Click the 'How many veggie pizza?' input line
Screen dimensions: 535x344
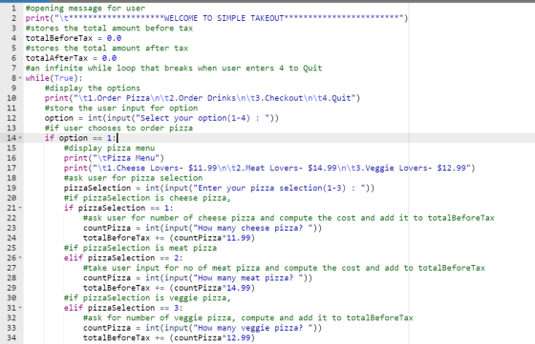(x=203, y=328)
